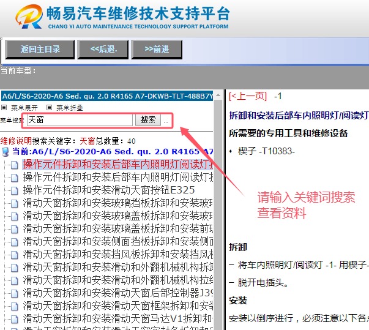Image resolution: width=369 pixels, height=330 pixels.
Task: Click document icon beside 滑动天窗按钮E325
Action: (x=14, y=191)
